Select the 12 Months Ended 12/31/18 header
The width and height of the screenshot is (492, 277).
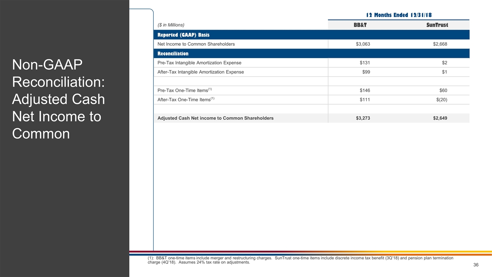(399, 15)
